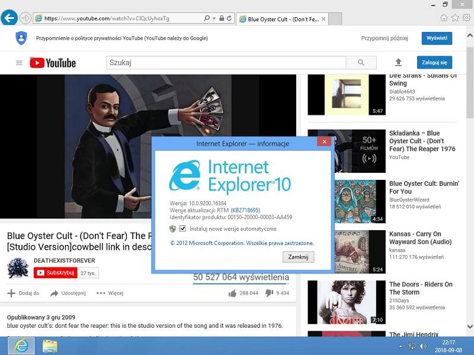This screenshot has height=355, width=474.
Task: Click the YouTube logo
Action: click(x=53, y=63)
